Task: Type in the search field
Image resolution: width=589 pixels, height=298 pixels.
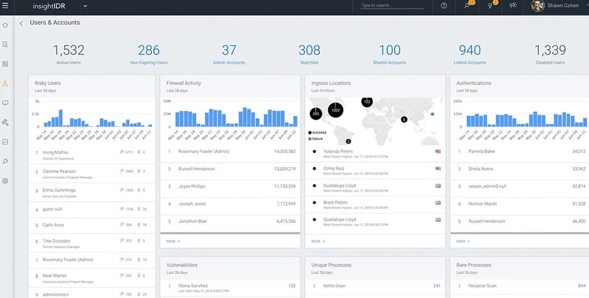Action: click(392, 6)
